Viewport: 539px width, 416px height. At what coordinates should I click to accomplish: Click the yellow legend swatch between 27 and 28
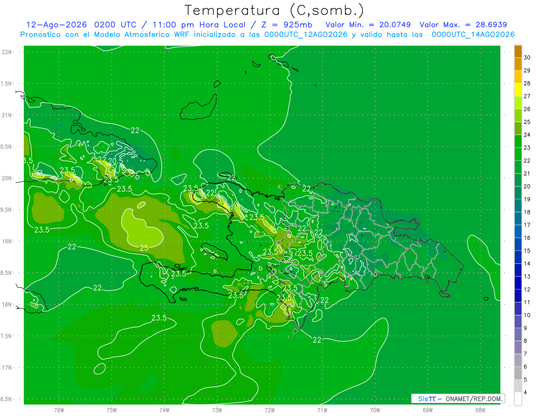click(x=518, y=89)
